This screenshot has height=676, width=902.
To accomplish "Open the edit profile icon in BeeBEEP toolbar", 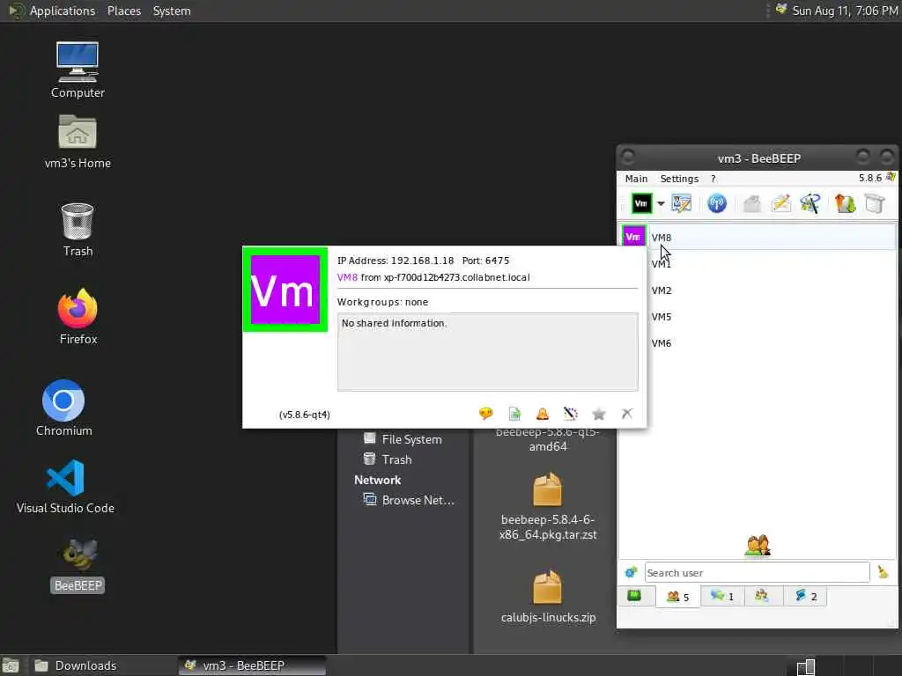I will [x=682, y=203].
